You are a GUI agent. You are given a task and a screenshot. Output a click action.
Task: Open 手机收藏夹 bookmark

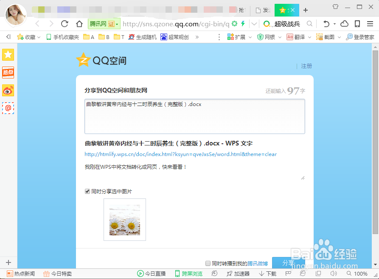pyautogui.click(x=63, y=37)
